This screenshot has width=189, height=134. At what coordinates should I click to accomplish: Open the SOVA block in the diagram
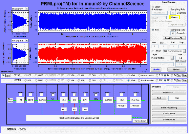122,100
